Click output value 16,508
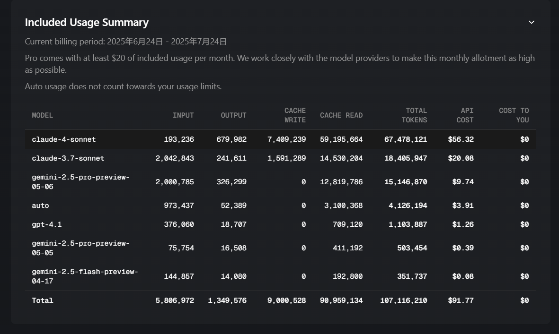The image size is (559, 334). tap(233, 248)
